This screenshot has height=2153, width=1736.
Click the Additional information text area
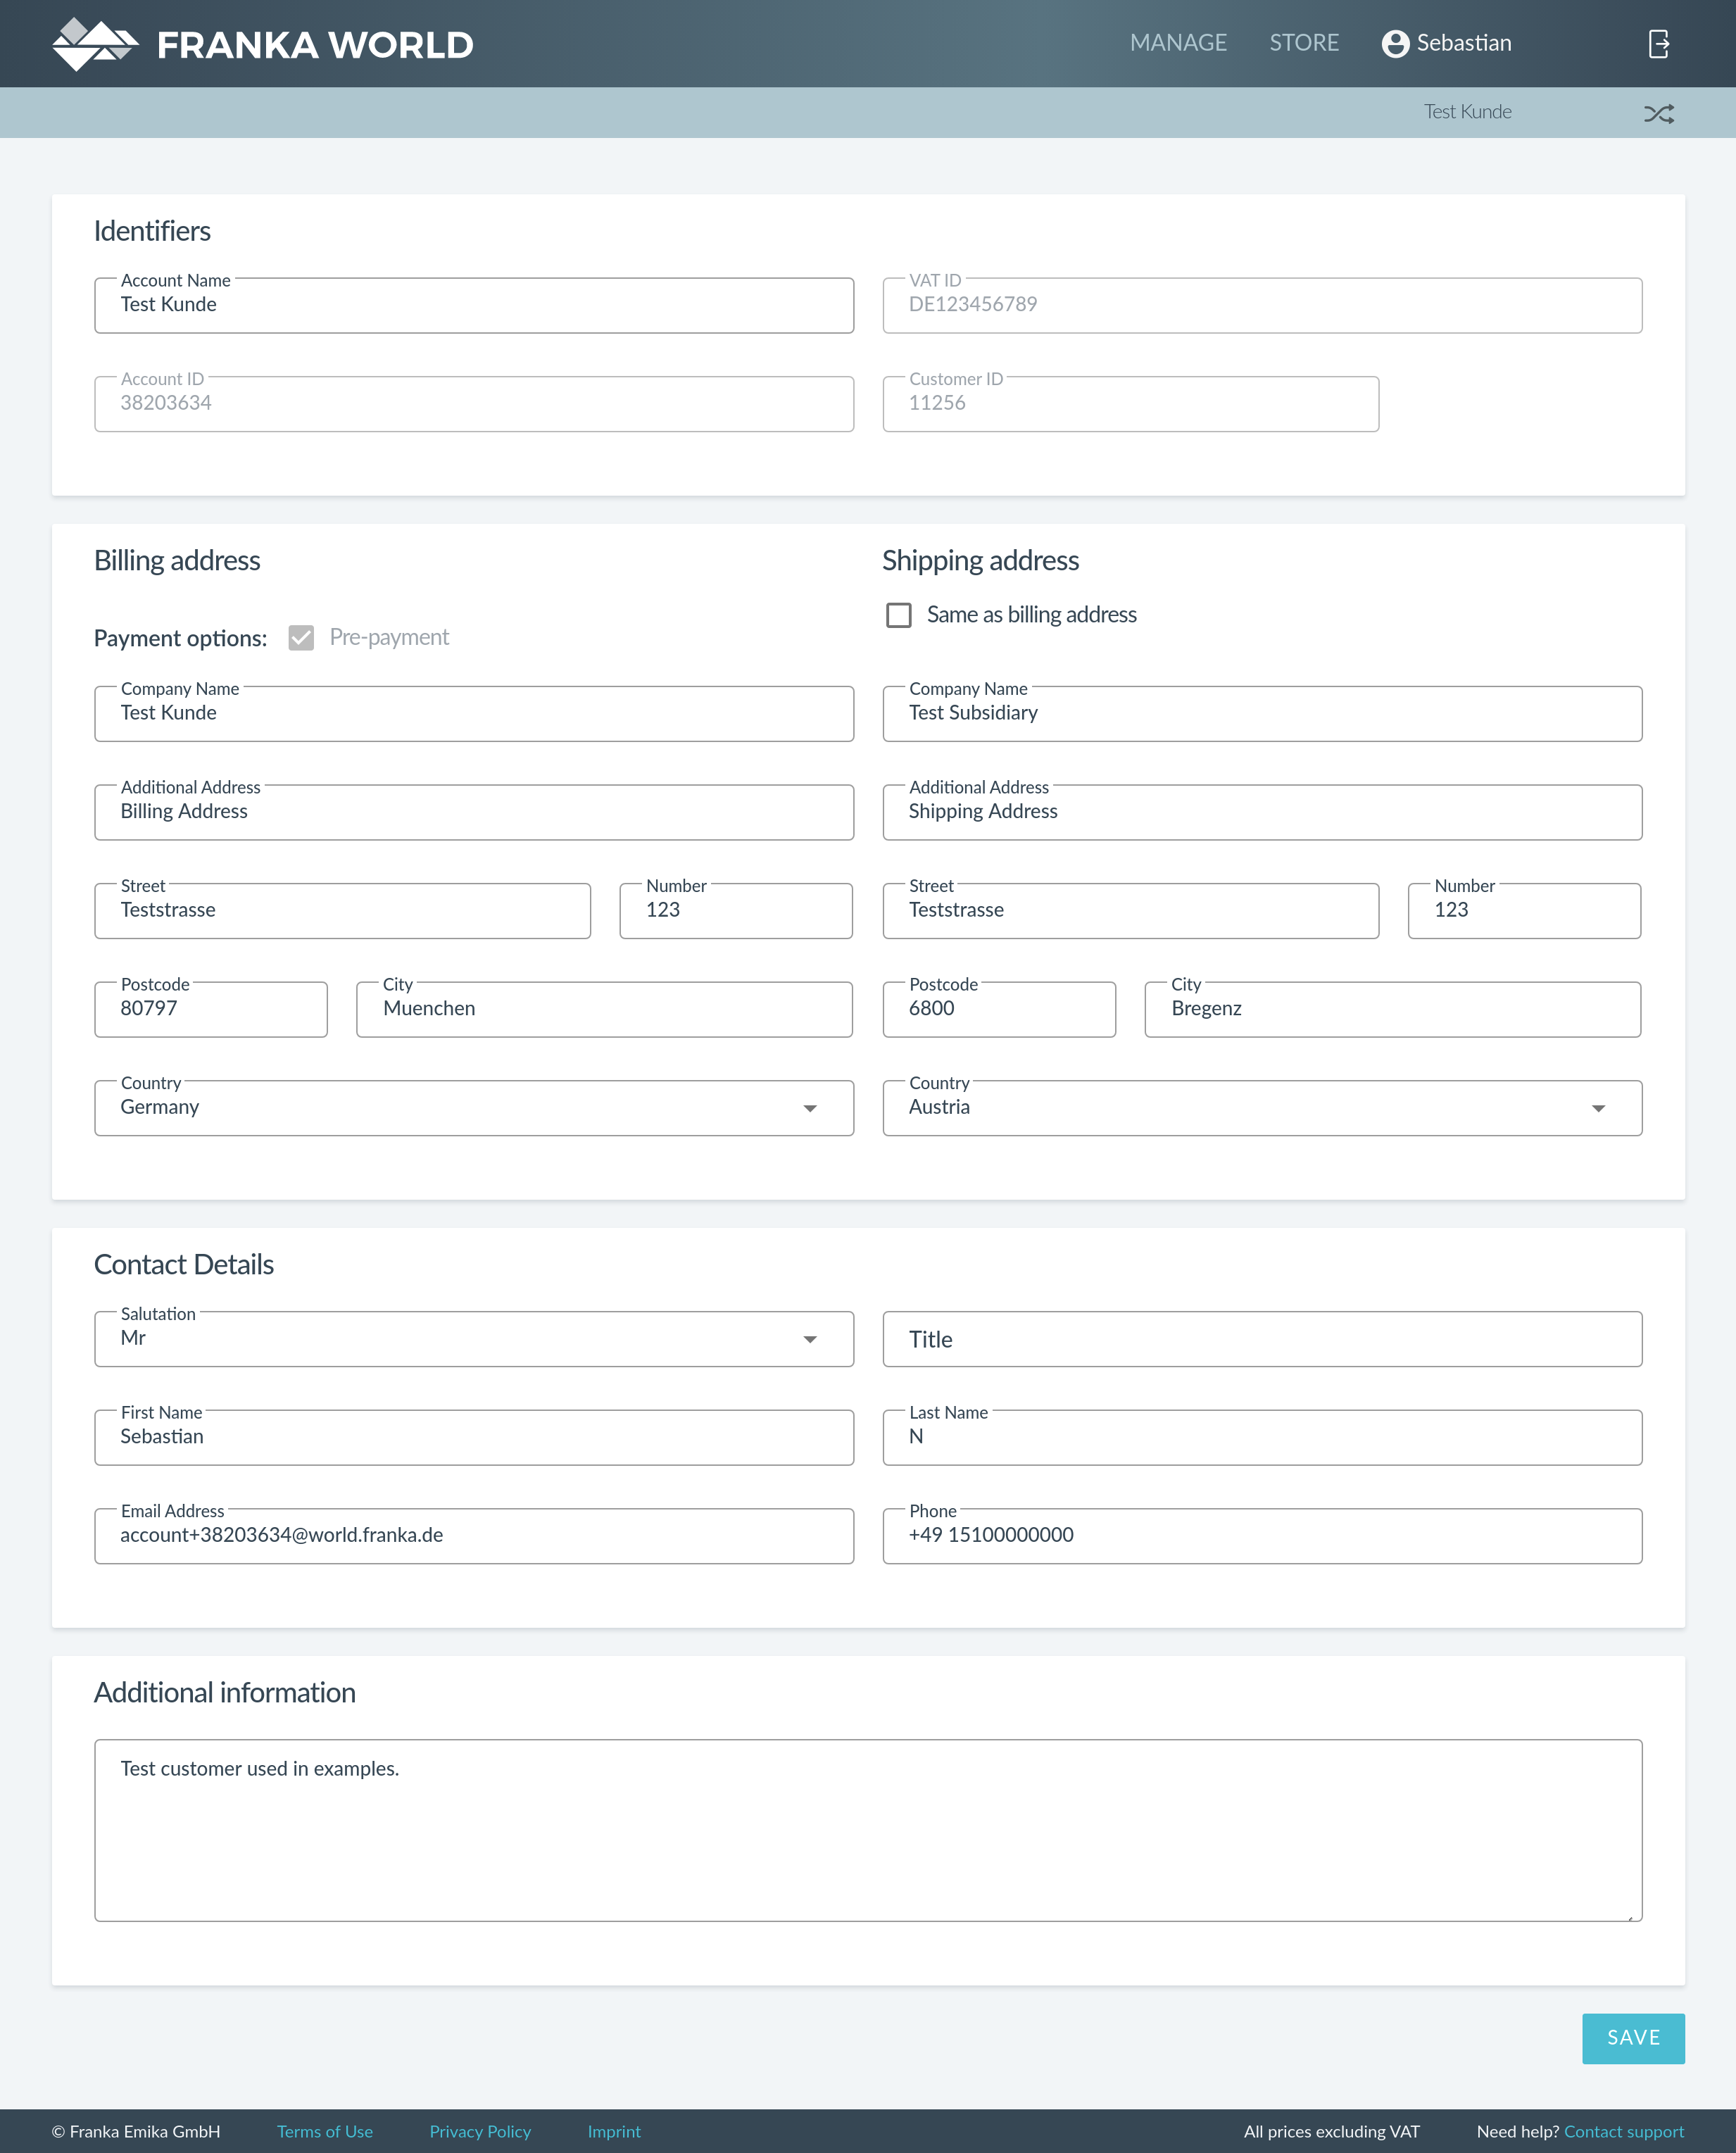tap(868, 1830)
